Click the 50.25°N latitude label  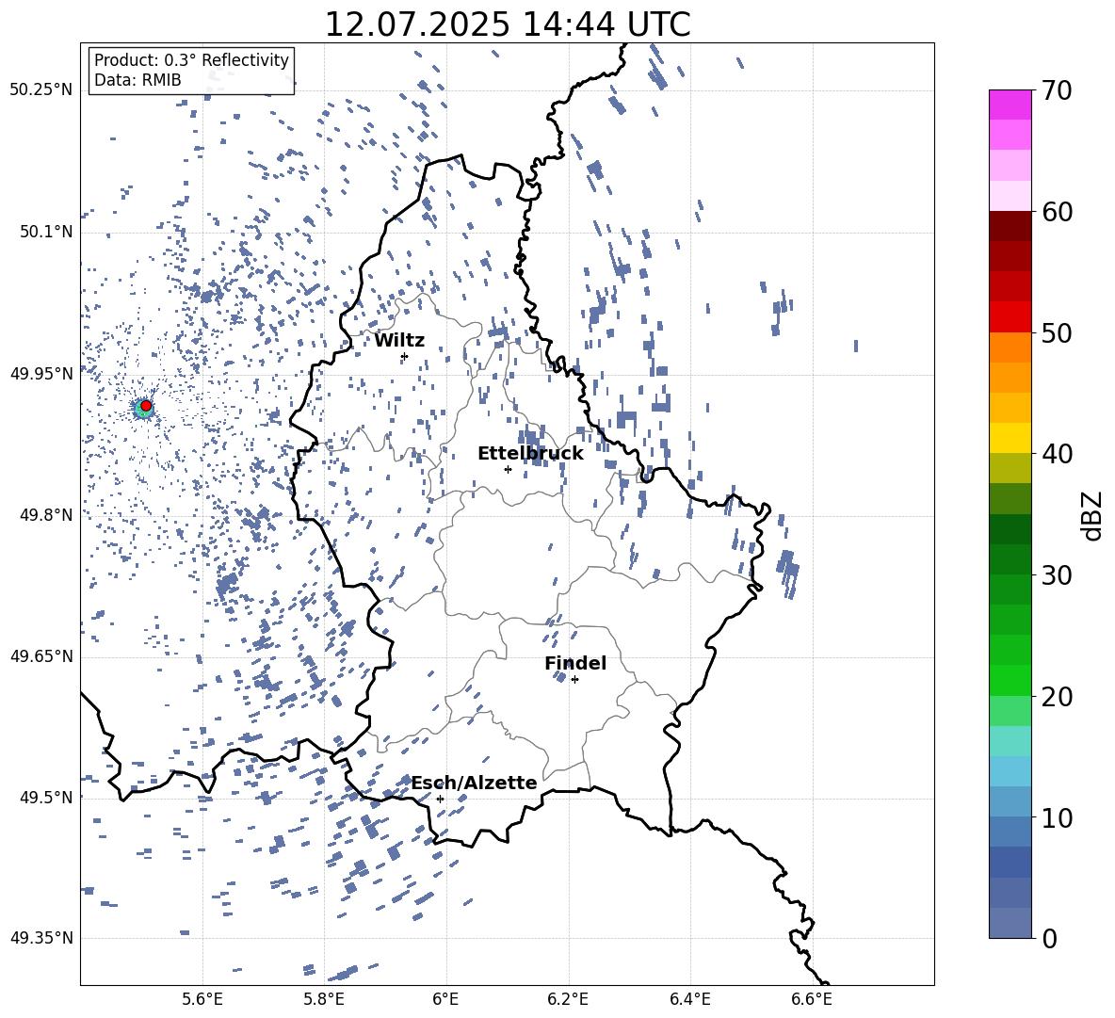point(41,89)
